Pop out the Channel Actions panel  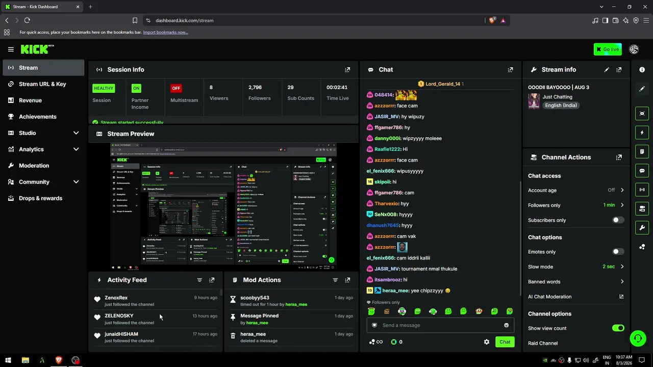(619, 158)
